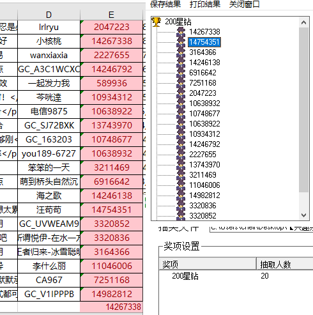Click the avatar icon beside 11046006 in tree
The width and height of the screenshot is (313, 315).
click(181, 185)
